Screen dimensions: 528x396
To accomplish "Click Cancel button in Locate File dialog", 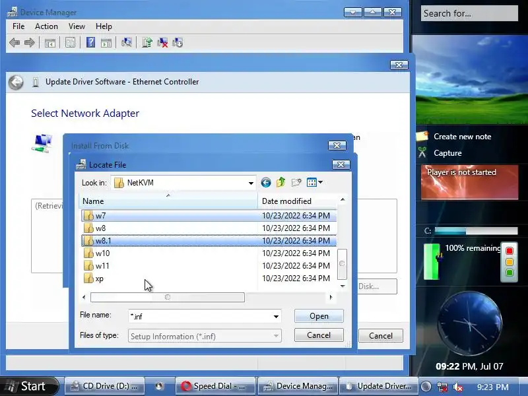I will pyautogui.click(x=319, y=335).
